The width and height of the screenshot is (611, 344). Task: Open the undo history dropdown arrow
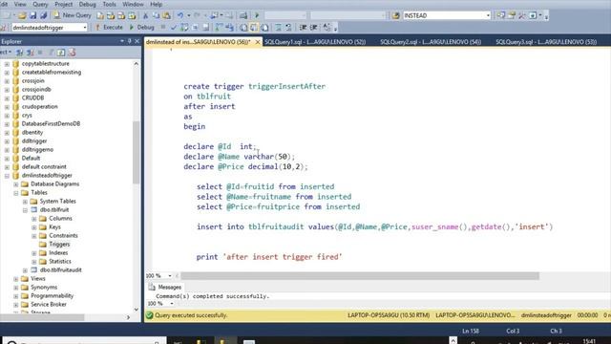pos(189,15)
